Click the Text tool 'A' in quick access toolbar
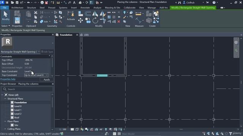 (74, 3)
